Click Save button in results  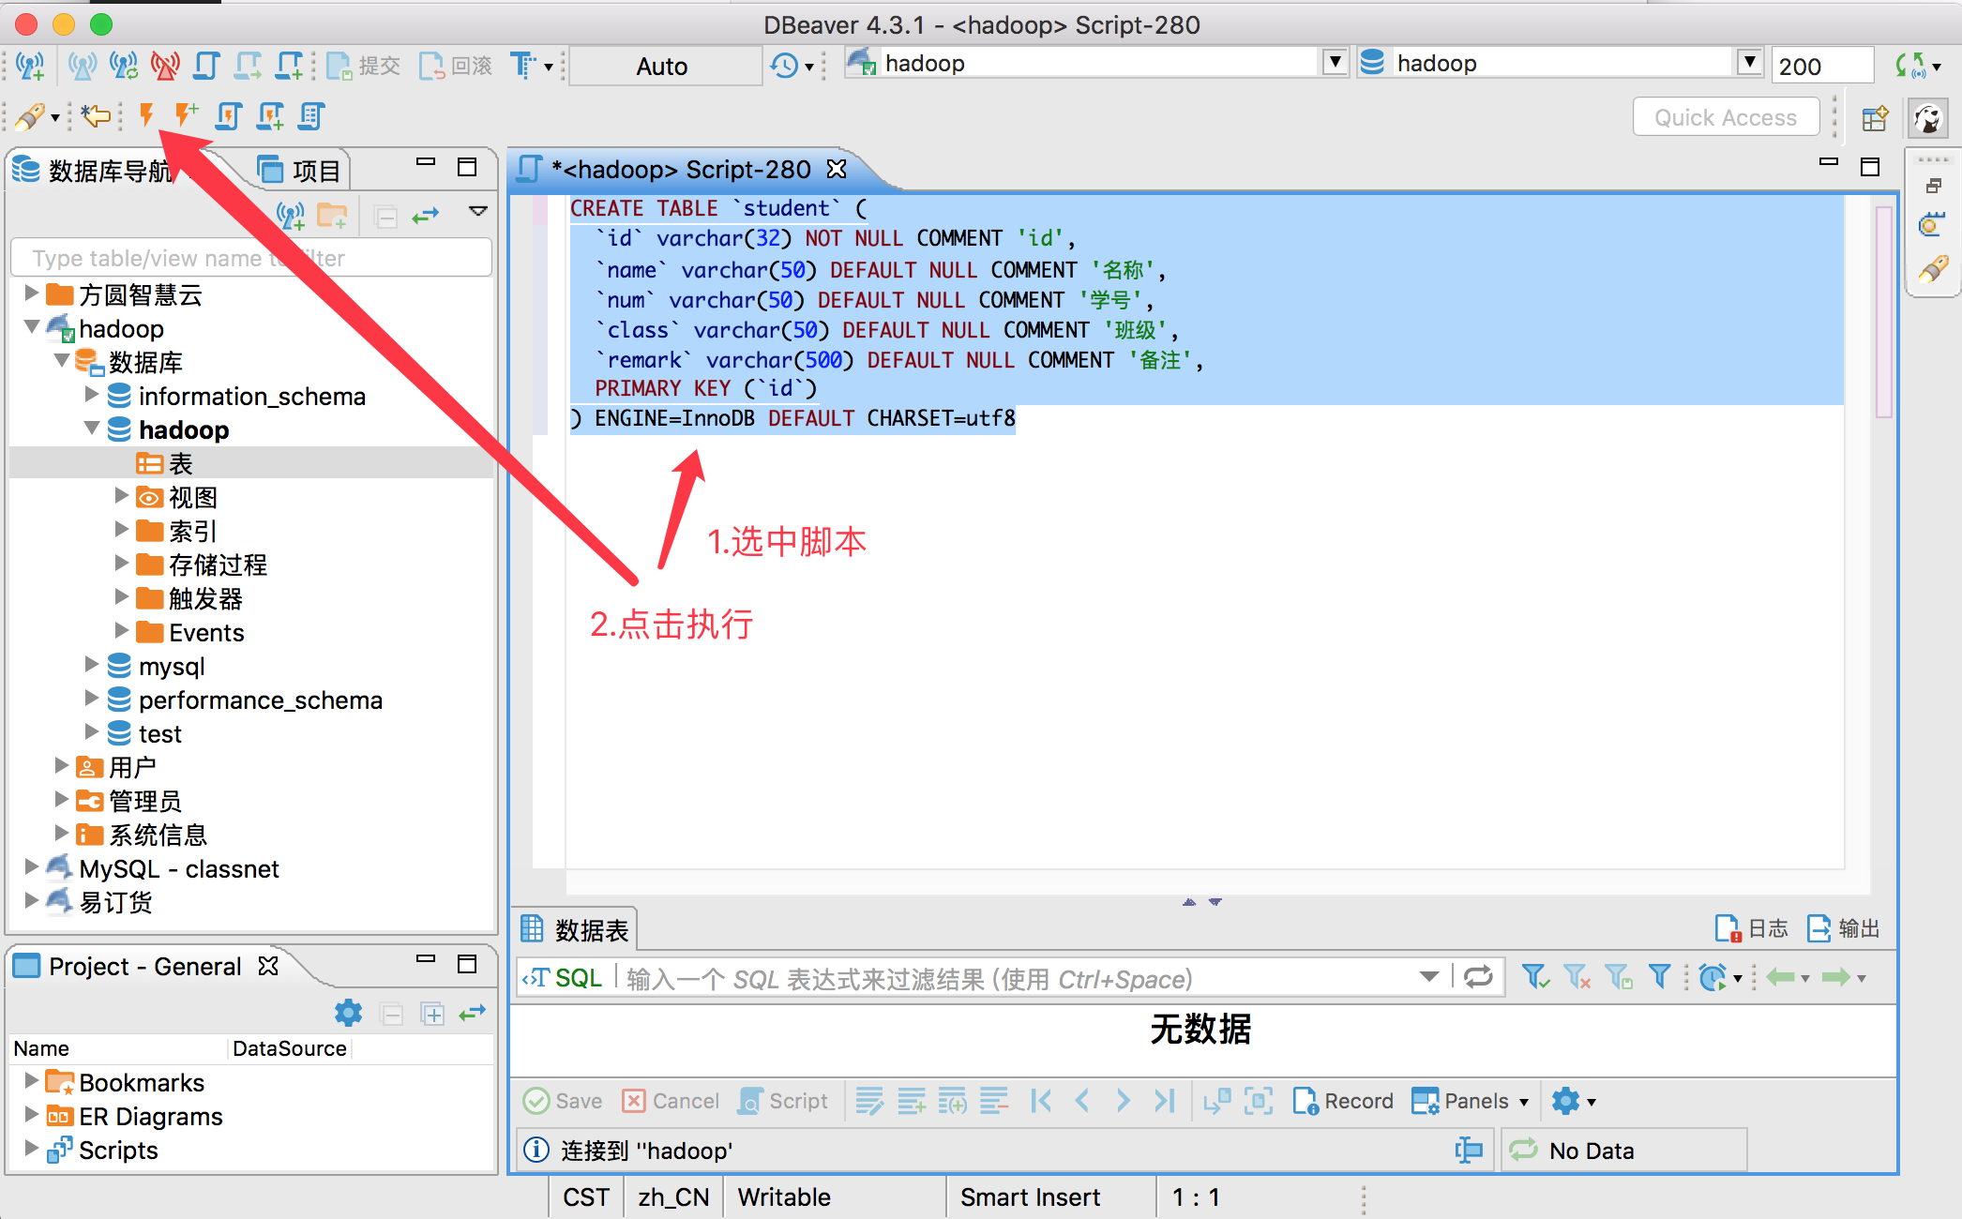tap(563, 1101)
